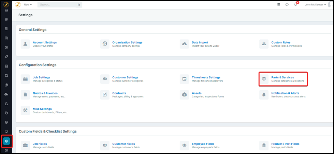This screenshot has width=334, height=154.
Task: Click the Assets cube icon
Action: click(x=184, y=94)
